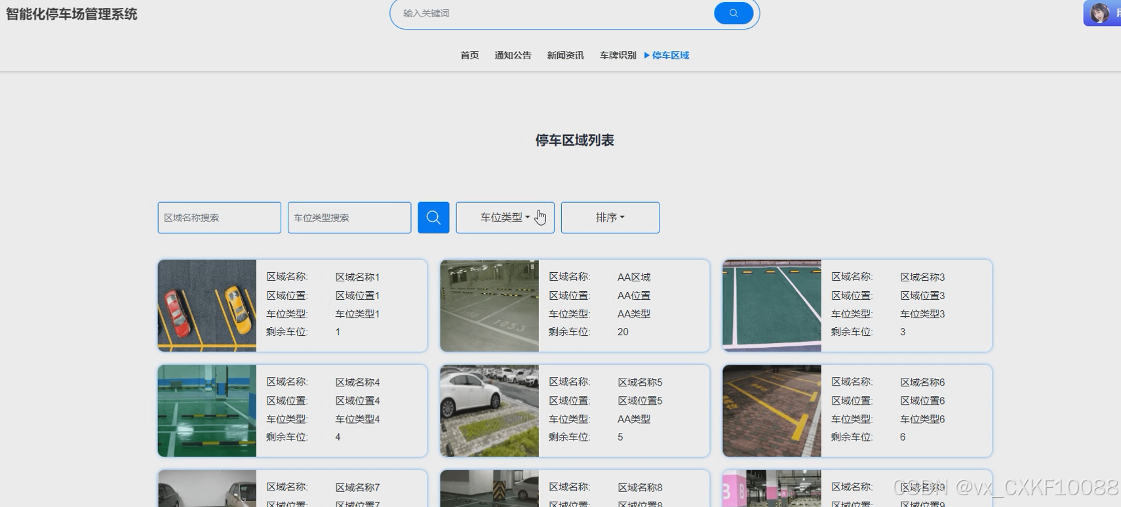Viewport: 1121px width, 507px height.
Task: Click text 区域位置3 in third card
Action: pyautogui.click(x=922, y=295)
